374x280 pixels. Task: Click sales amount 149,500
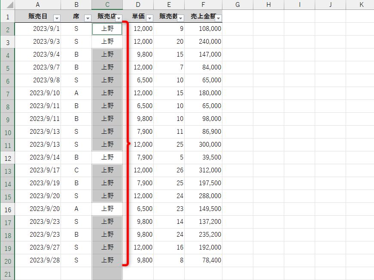tap(203, 209)
